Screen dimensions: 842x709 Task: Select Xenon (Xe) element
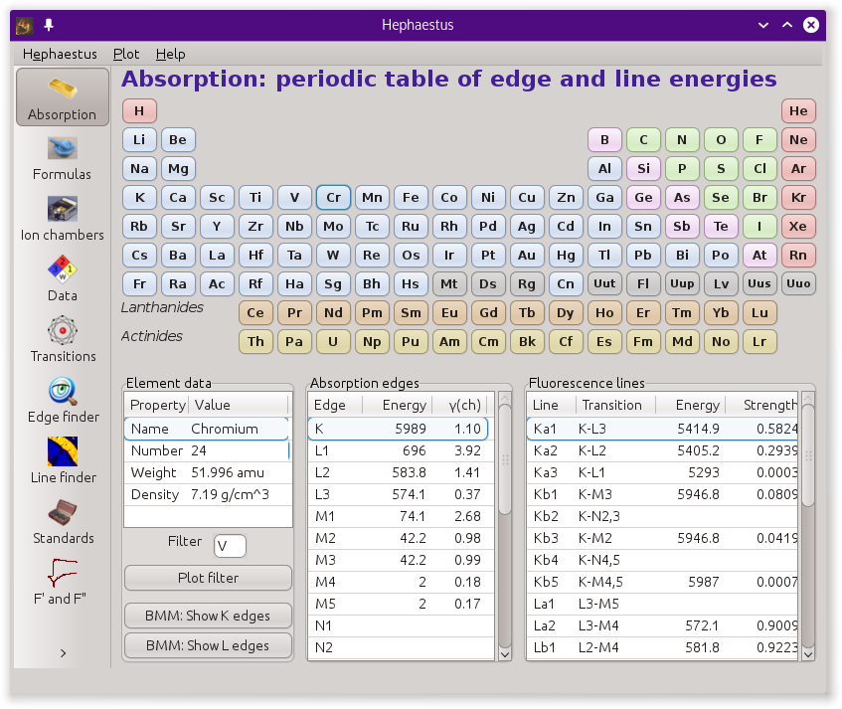pyautogui.click(x=798, y=226)
